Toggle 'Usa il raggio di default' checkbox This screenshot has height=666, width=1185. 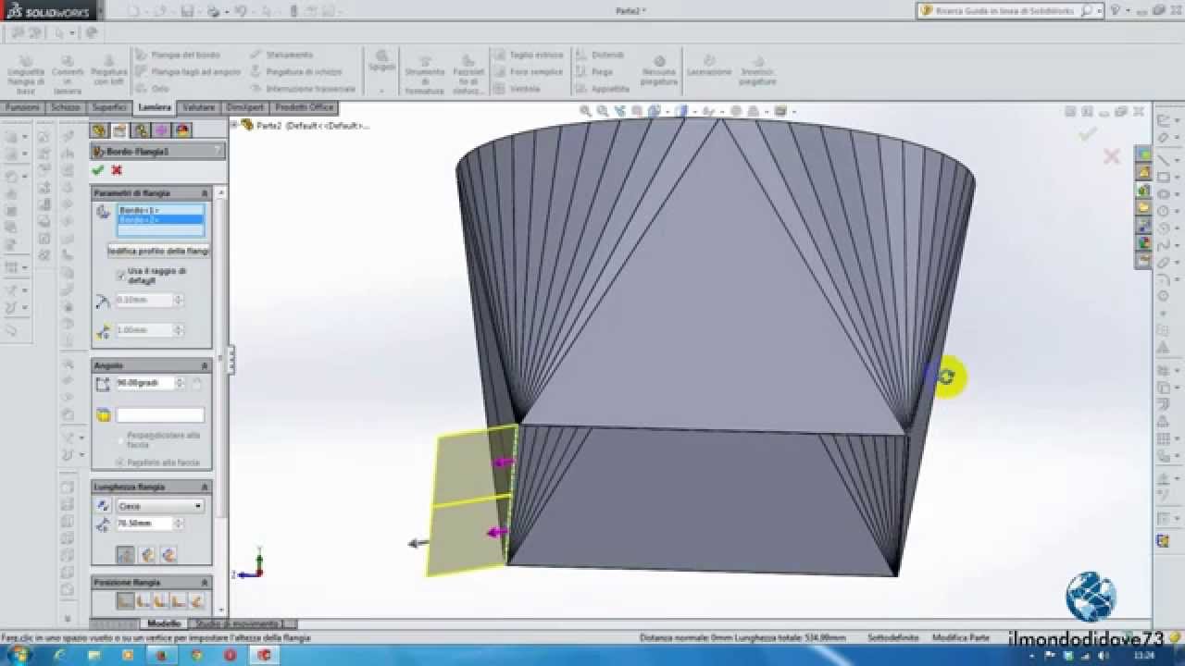[x=120, y=275]
